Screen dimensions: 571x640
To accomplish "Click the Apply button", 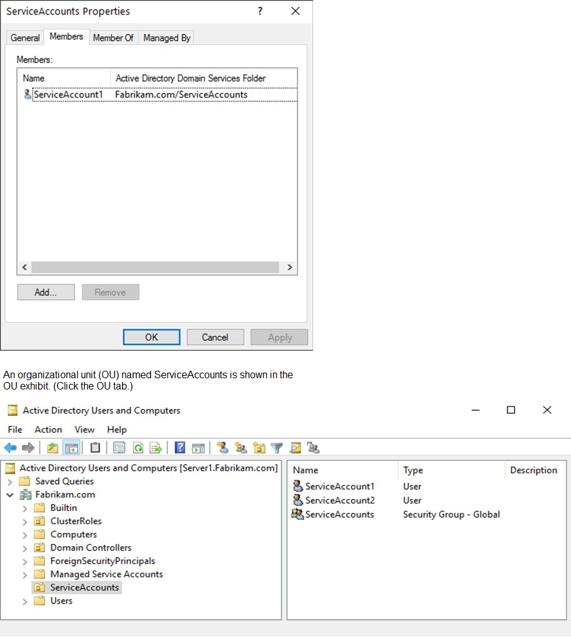I will (x=279, y=337).
